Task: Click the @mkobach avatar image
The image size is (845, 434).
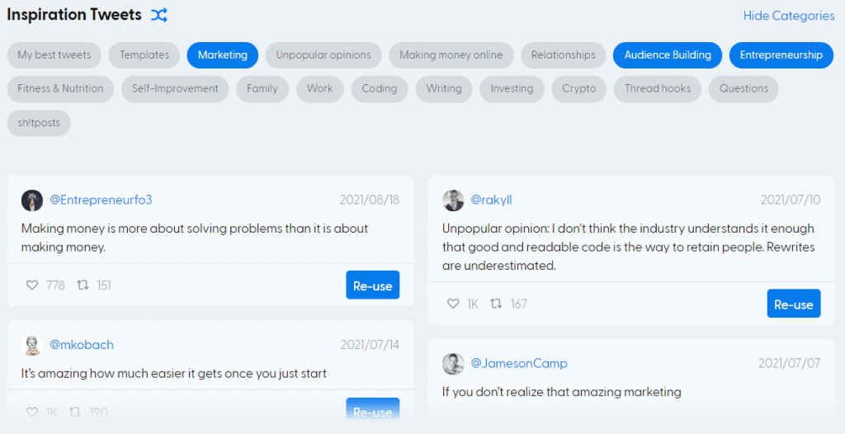Action: [x=32, y=345]
